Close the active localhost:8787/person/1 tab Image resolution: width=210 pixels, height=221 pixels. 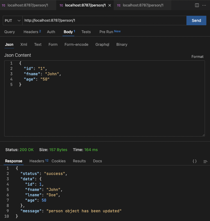click(109, 5)
